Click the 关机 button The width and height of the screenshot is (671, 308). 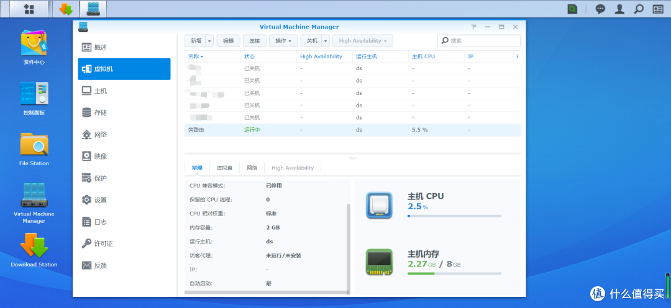pyautogui.click(x=311, y=40)
